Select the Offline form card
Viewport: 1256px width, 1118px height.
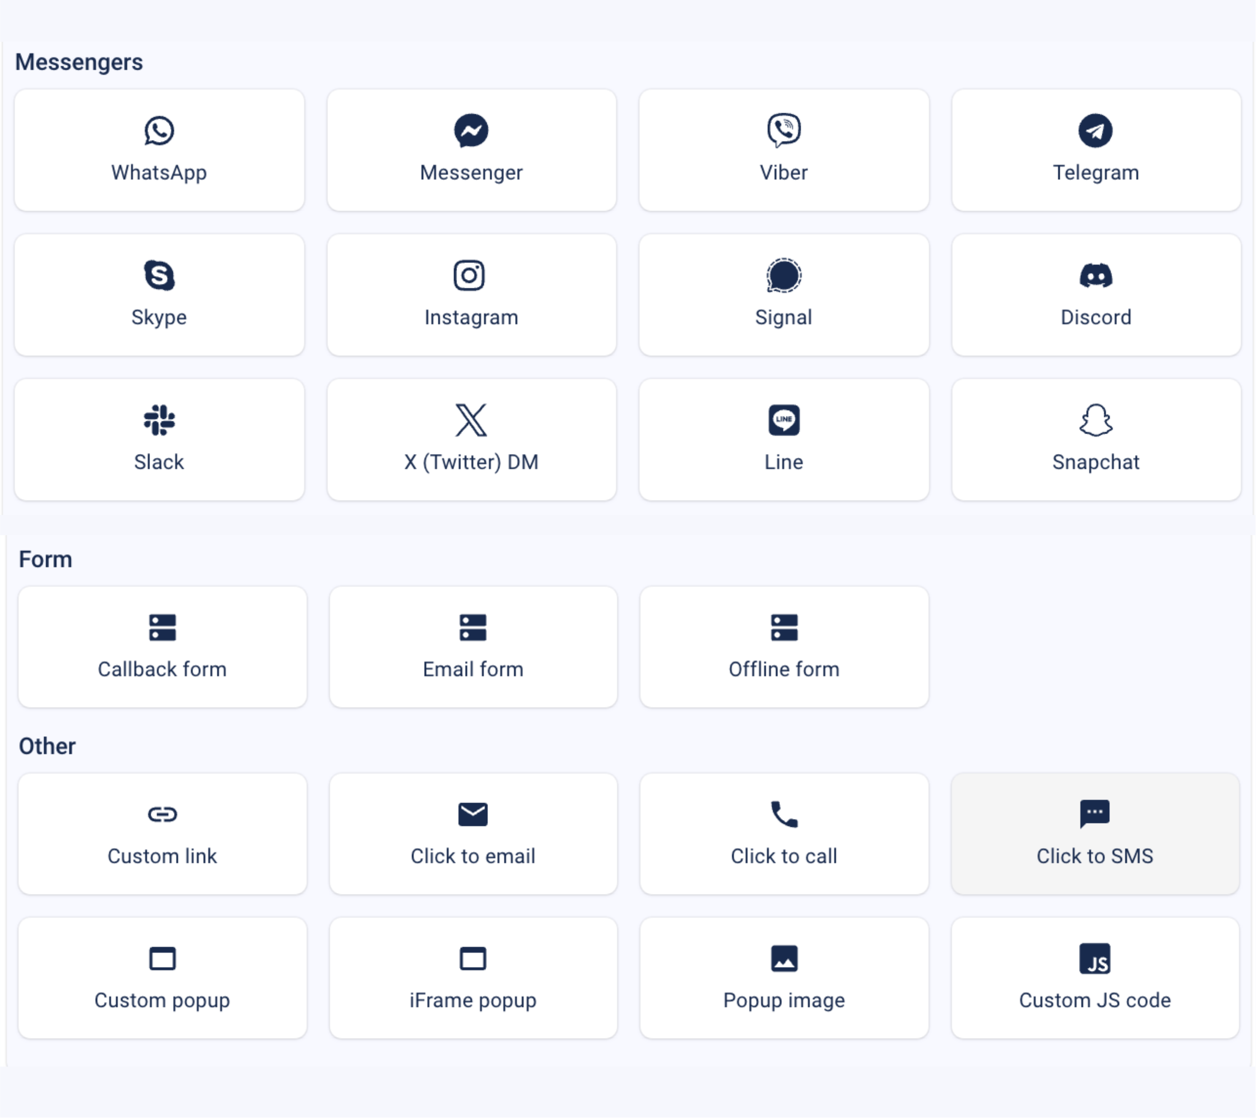pos(784,647)
